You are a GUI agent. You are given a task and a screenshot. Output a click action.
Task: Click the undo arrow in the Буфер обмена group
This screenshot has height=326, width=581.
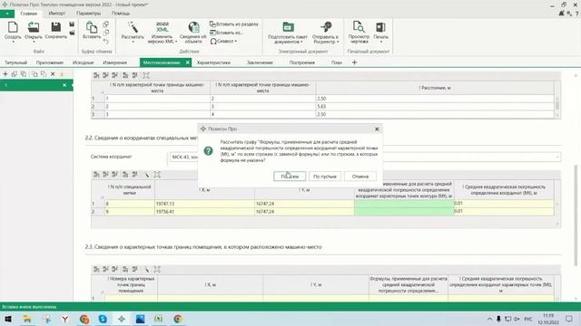click(106, 42)
